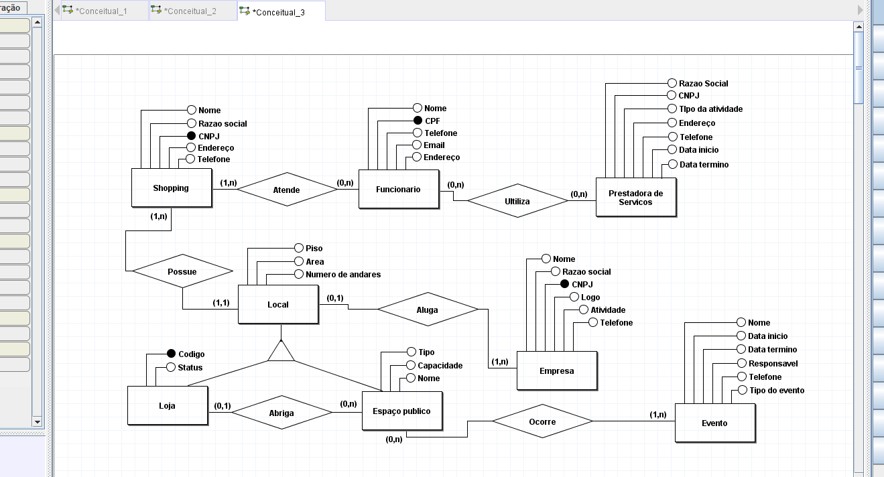Select the Prestadora de Servicos entity
Viewport: 884px width, 477px height.
click(636, 197)
